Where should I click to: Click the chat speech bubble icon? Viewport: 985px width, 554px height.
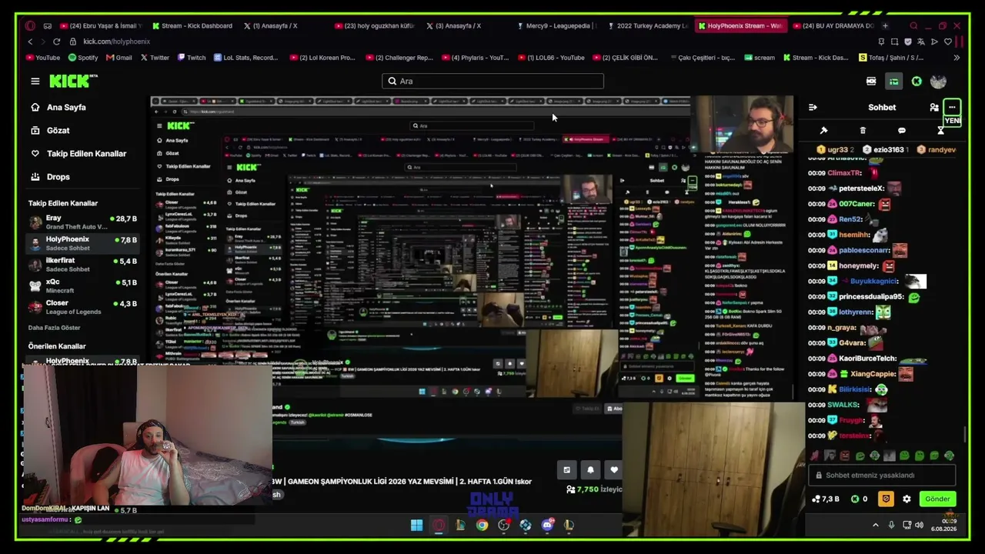902,131
